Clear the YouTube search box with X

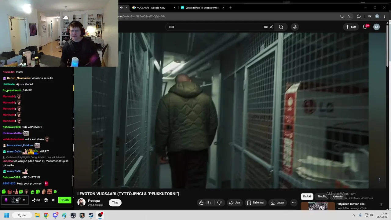coord(271,27)
